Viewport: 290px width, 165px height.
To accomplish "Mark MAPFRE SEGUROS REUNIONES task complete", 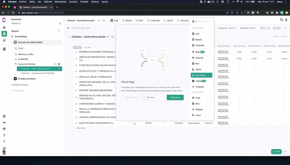I will coord(76,90).
